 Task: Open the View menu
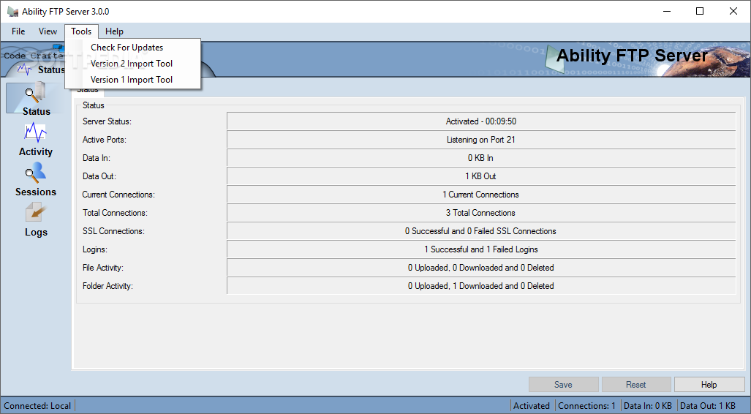[x=48, y=31]
